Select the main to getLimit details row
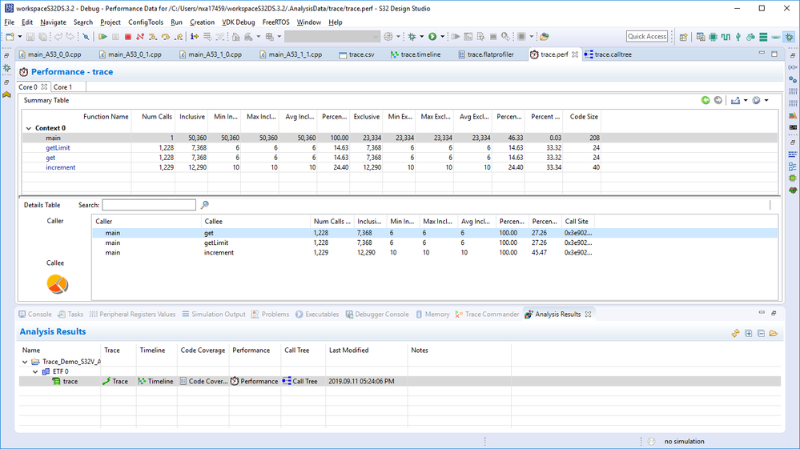800x449 pixels. (435, 243)
